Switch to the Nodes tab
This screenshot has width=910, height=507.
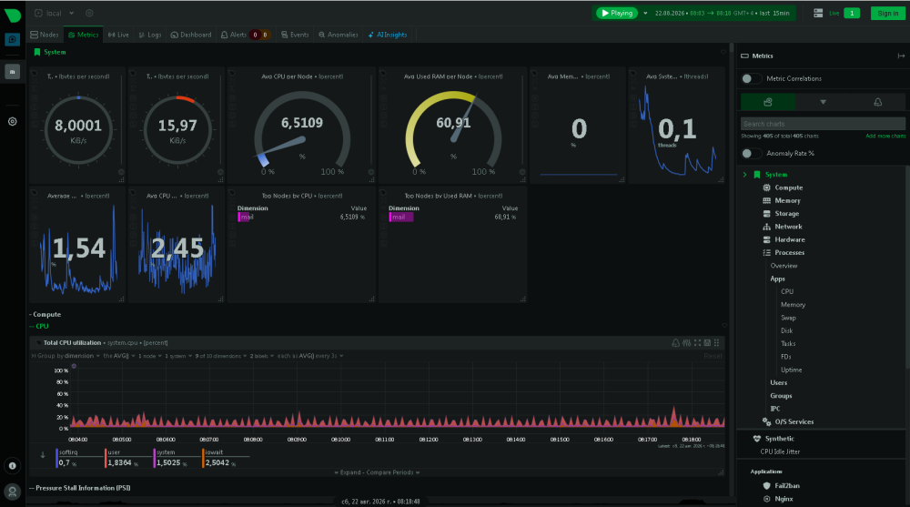[x=45, y=35]
